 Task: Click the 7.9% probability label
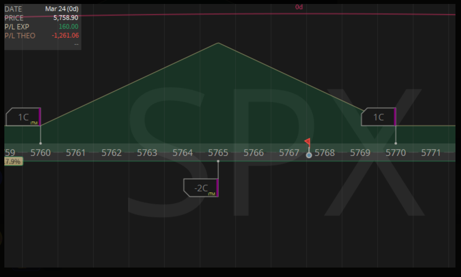click(13, 162)
